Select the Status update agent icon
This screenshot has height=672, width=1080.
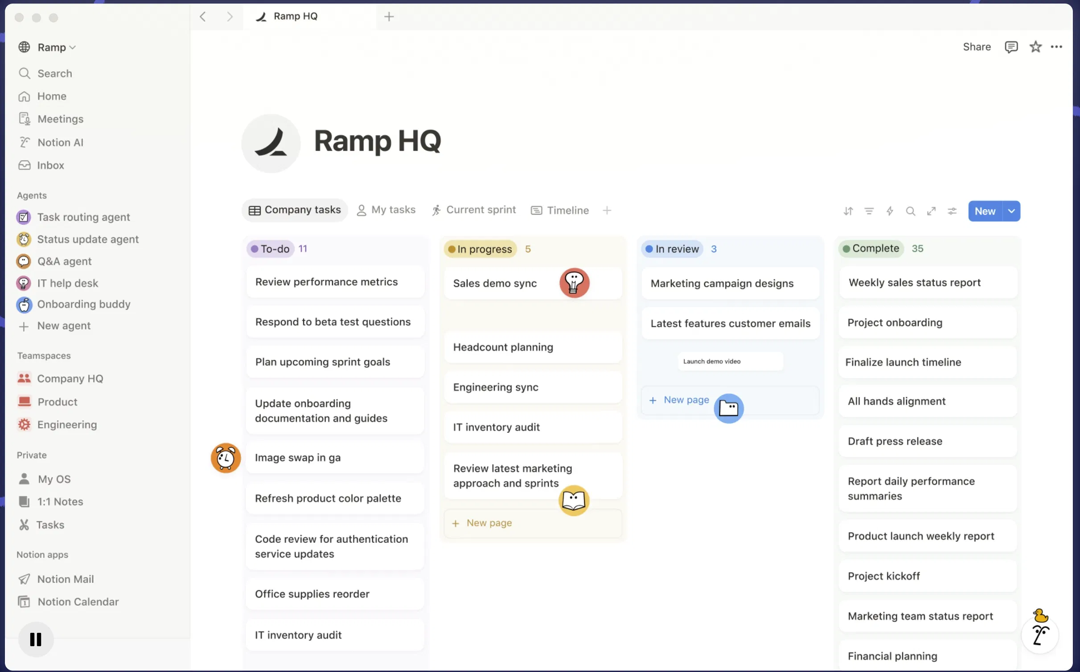coord(24,239)
